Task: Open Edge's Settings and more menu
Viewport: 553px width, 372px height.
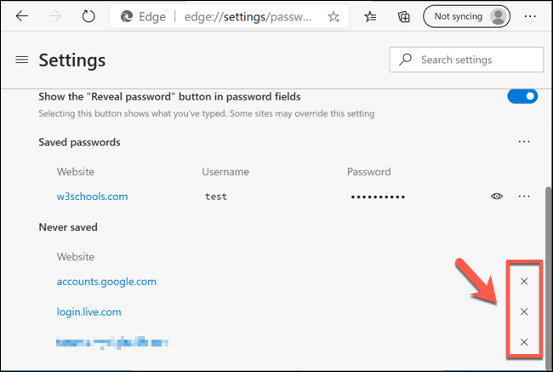Action: (531, 16)
